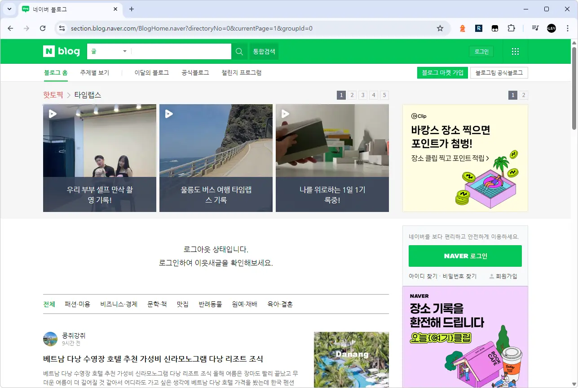
Task: Play the 우리 부부 셀프 만삭 촬영 video
Action: coord(53,114)
